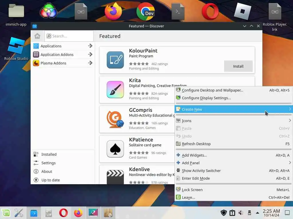
Task: Click the KPatience spade icon
Action: click(115, 149)
